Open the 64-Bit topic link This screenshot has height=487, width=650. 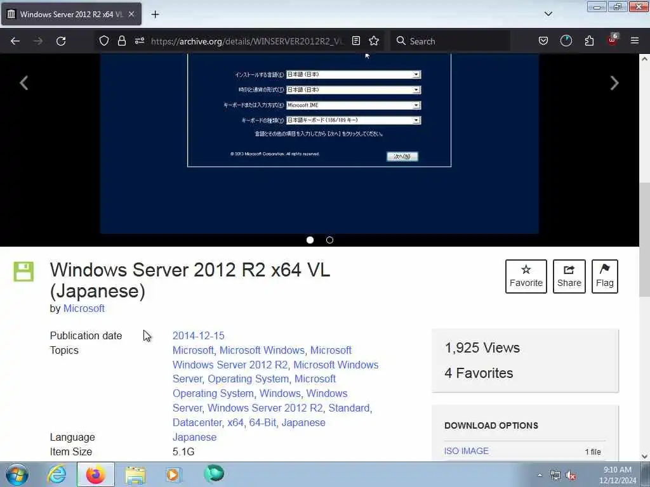(x=262, y=422)
